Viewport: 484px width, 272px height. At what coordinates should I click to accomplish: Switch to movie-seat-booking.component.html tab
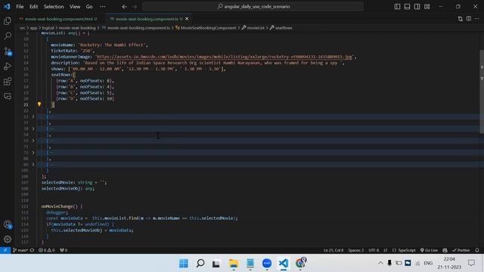(x=58, y=19)
